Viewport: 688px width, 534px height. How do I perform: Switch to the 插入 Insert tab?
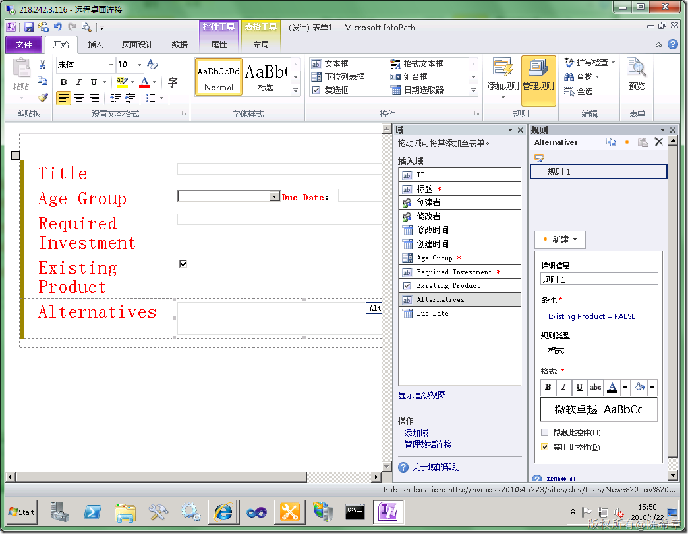click(x=95, y=44)
